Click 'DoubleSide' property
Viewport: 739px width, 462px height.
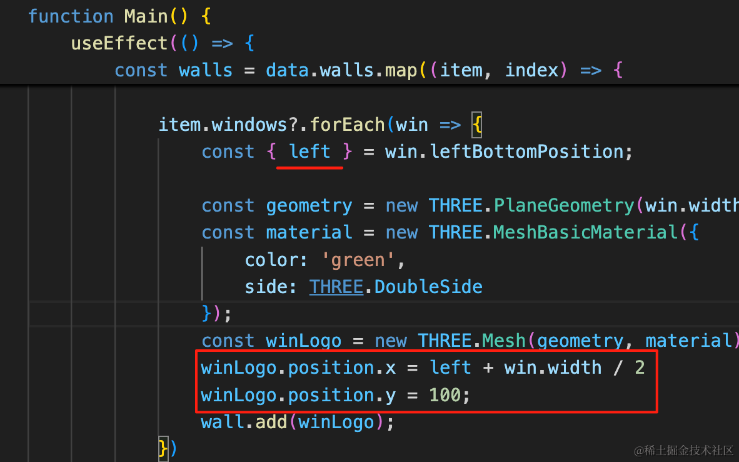click(428, 287)
